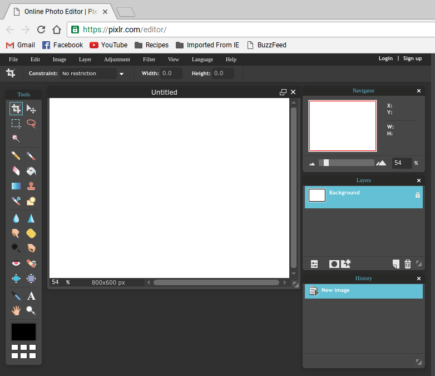Open the Filter menu
435x376 pixels.
pos(149,60)
